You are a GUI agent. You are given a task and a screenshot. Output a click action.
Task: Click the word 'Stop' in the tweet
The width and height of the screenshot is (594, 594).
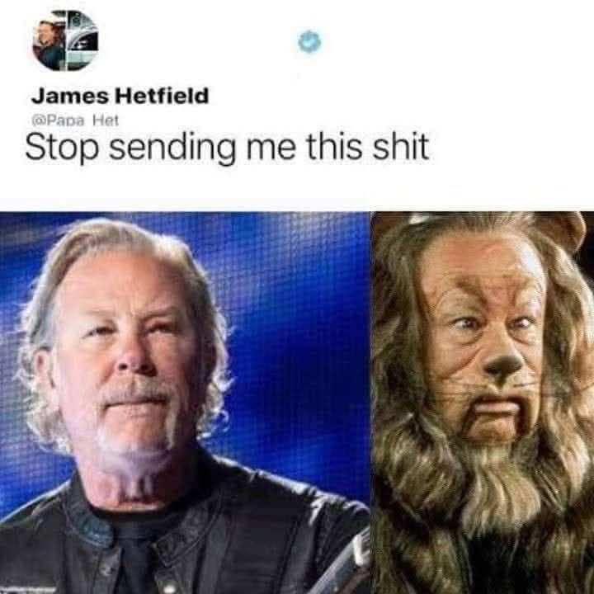pos(62,148)
